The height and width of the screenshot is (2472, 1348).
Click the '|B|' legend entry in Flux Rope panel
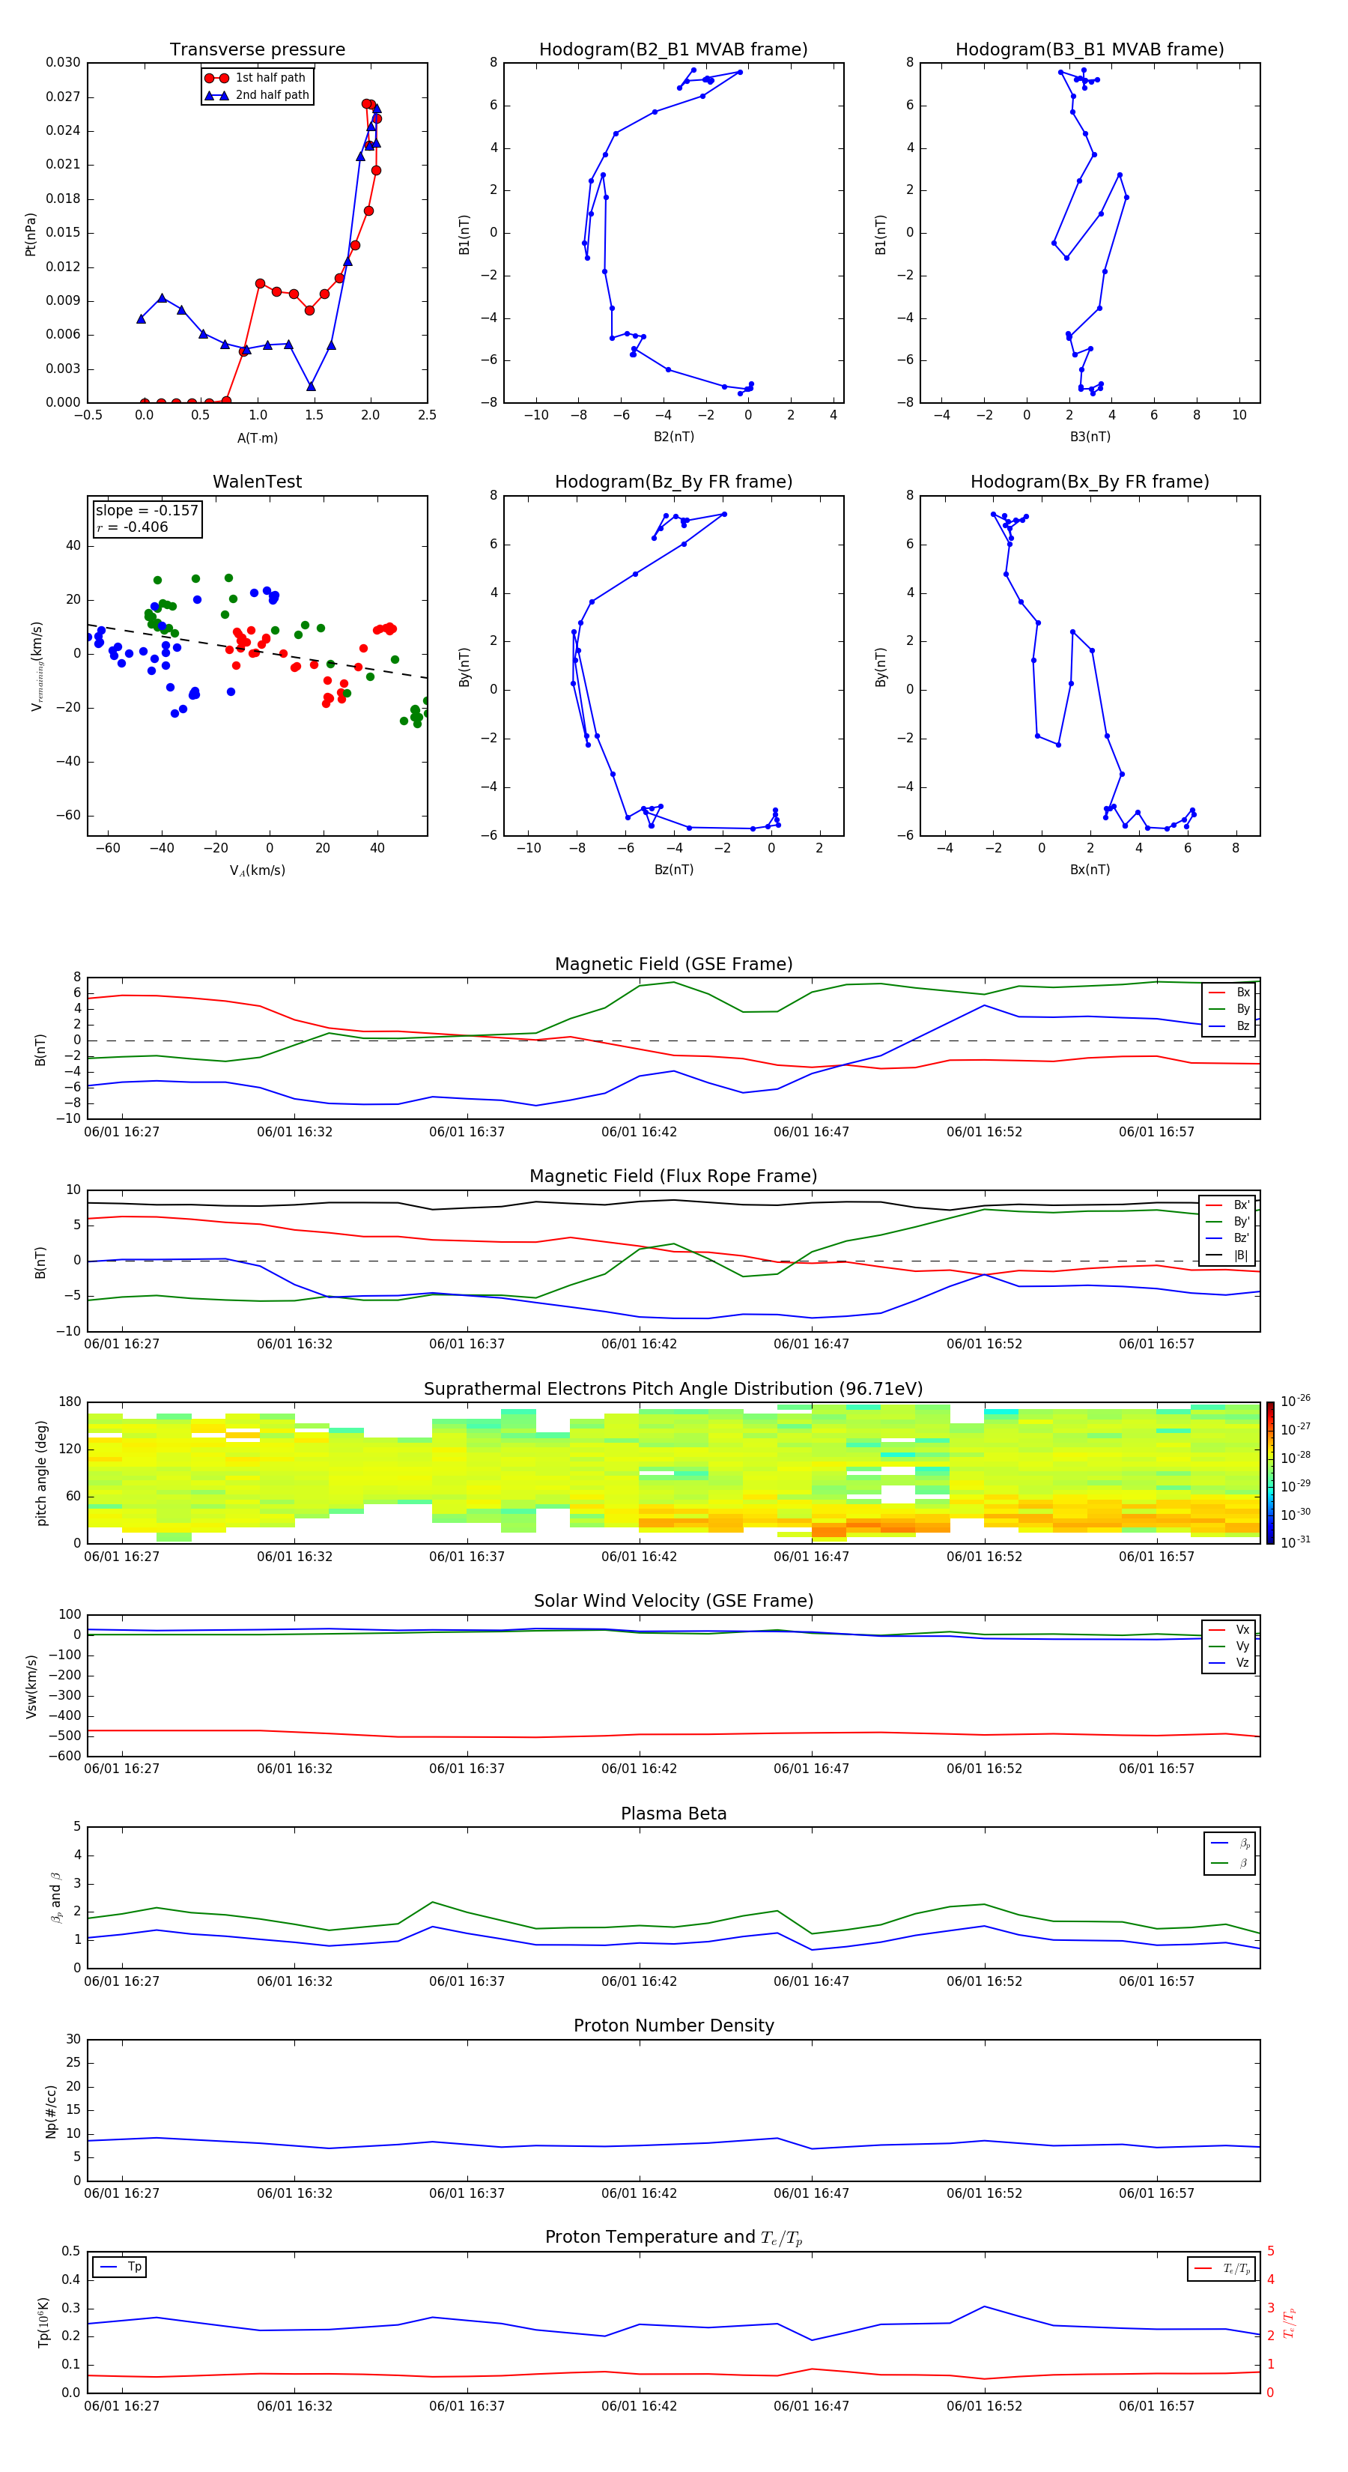click(x=1228, y=1255)
